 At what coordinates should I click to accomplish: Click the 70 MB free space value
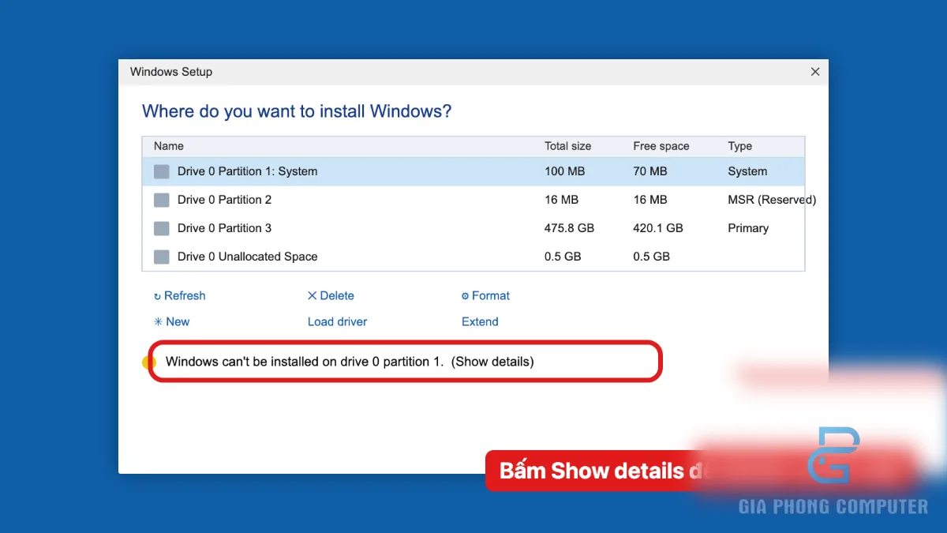click(x=650, y=171)
